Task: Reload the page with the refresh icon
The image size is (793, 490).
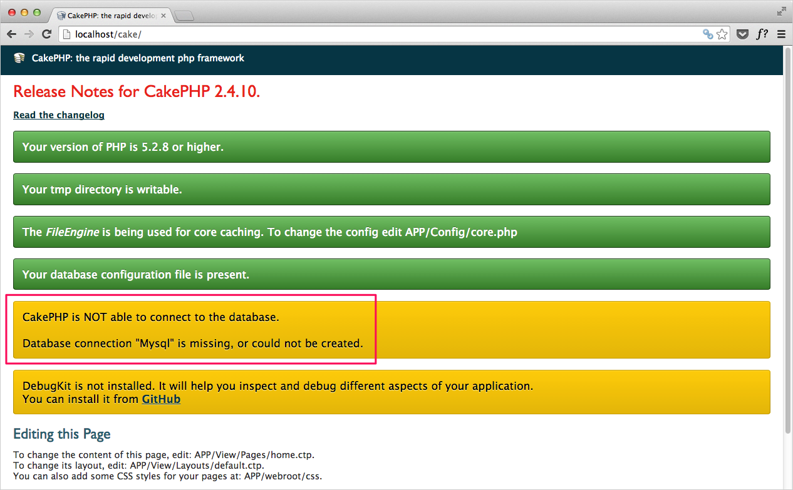Action: click(x=46, y=34)
